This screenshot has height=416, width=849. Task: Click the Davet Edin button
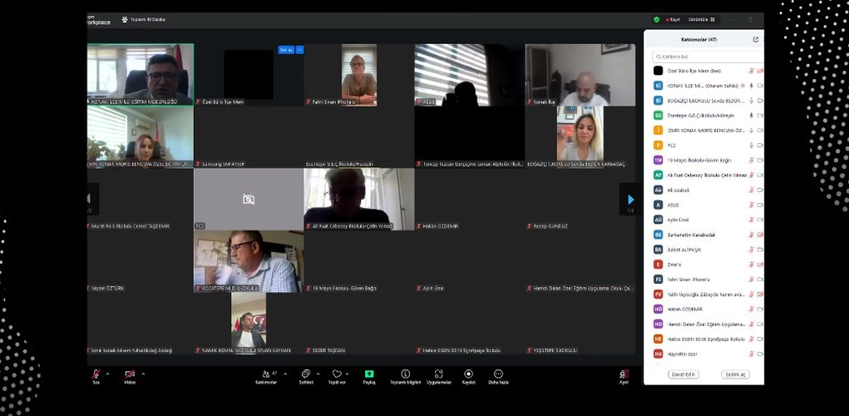683,374
